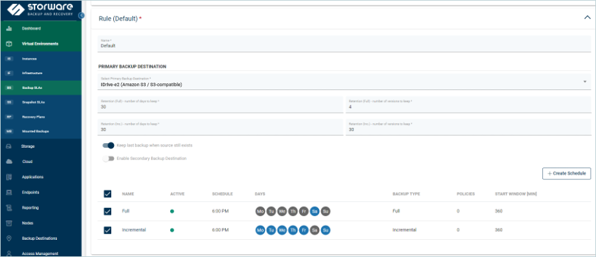The image size is (596, 257).
Task: Click the Infrastructure IF badge icon
Action: pos(9,73)
